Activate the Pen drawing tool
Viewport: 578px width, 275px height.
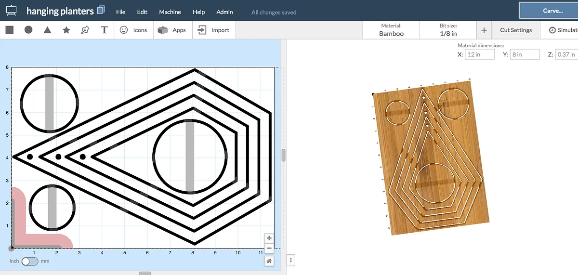tap(85, 30)
